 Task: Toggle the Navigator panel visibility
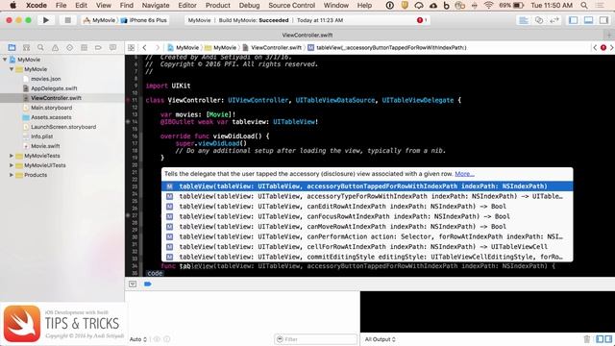[573, 20]
